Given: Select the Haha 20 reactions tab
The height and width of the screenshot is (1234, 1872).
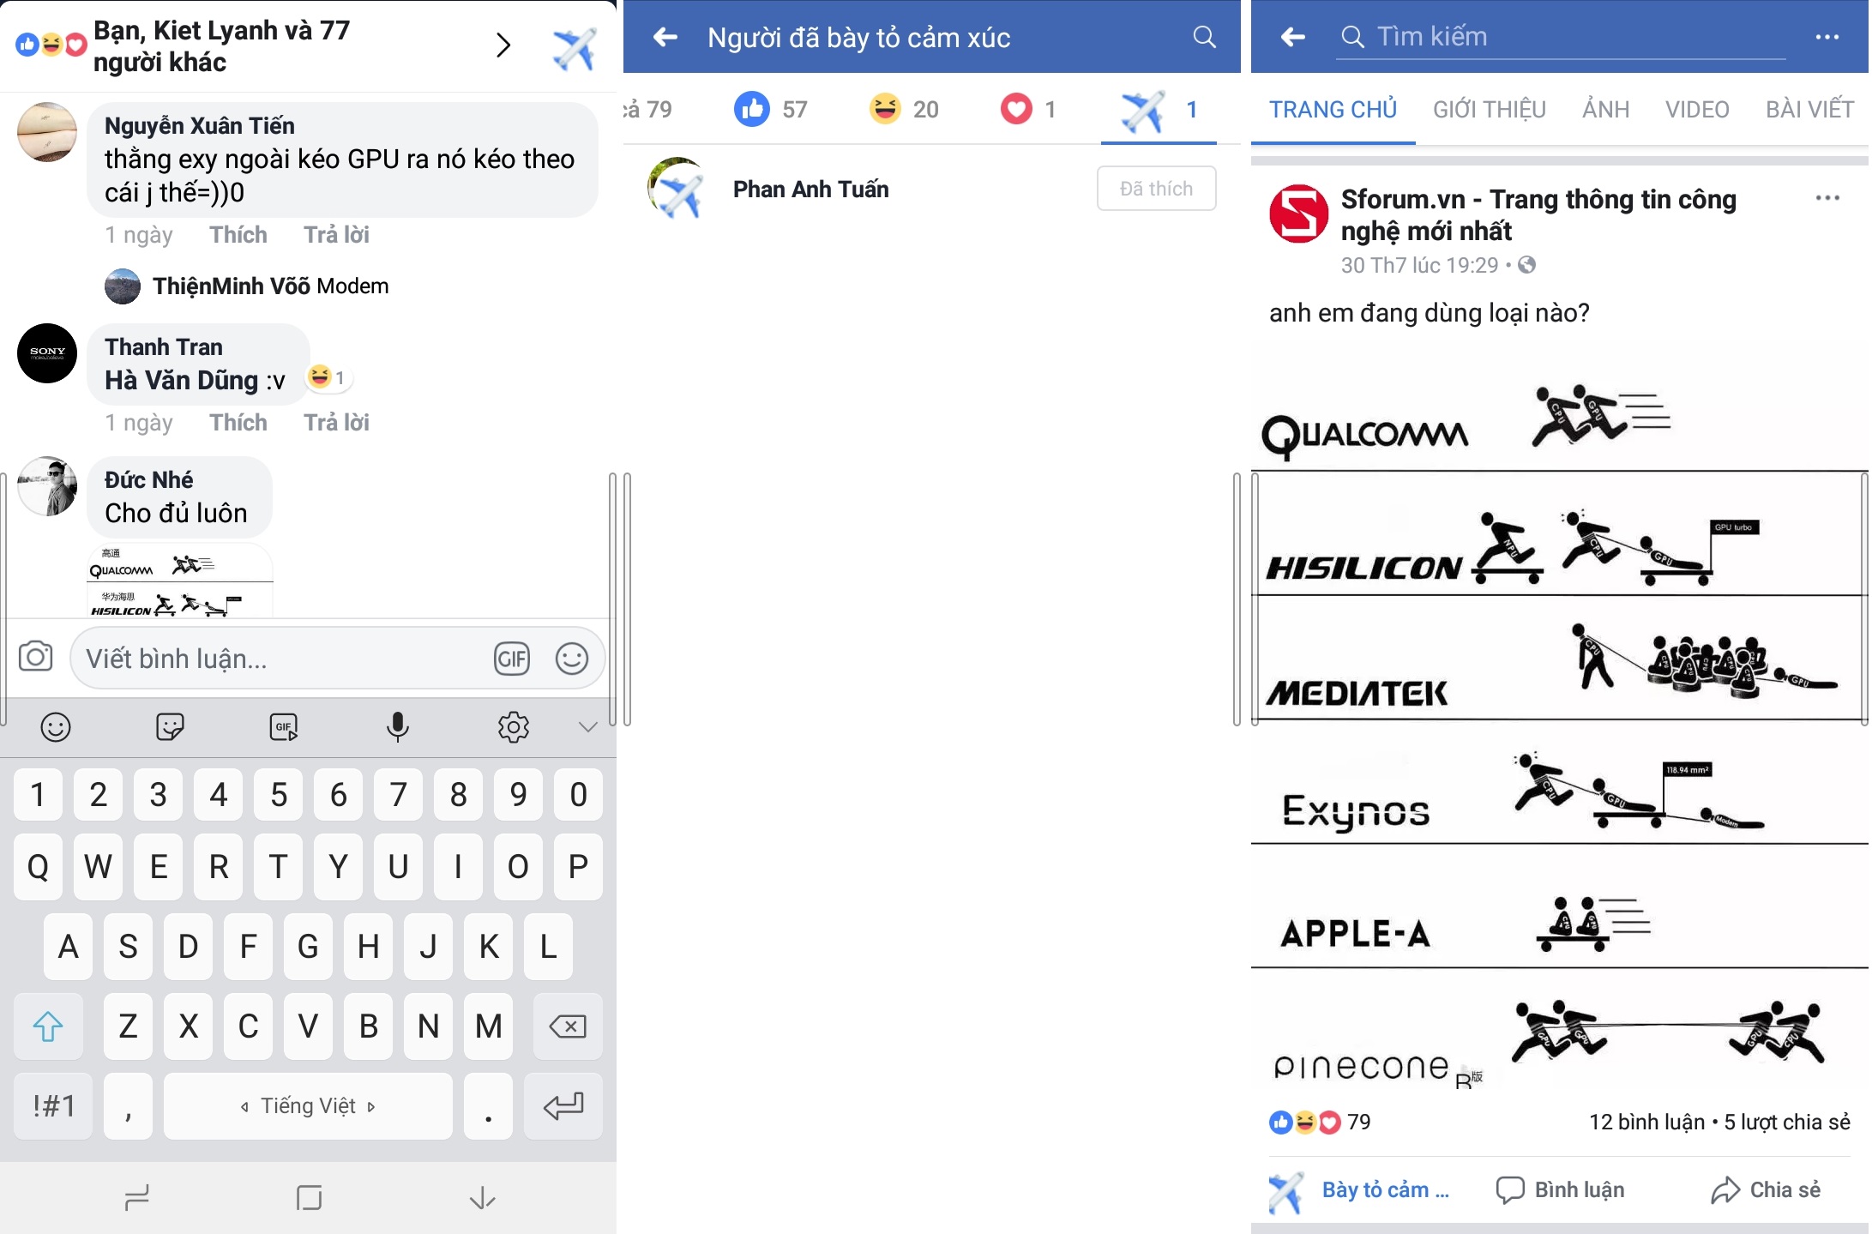Looking at the screenshot, I should coord(903,110).
